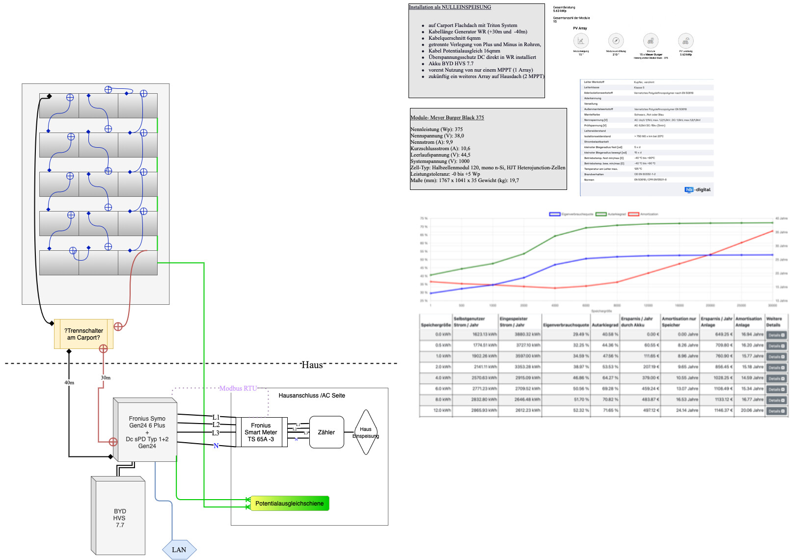This screenshot has height=560, width=791.
Task: Select the BYD HVS 7.7 battery block
Action: pos(118,515)
